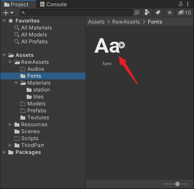Switch to the Console tab
The image size is (194, 189).
53,5
